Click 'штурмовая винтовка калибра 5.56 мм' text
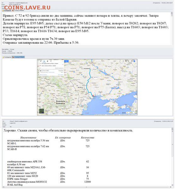Viewport: 175px width, 190px height. (x=28, y=140)
